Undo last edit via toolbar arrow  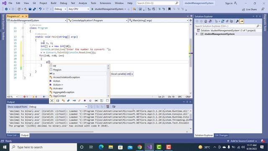(x=40, y=9)
